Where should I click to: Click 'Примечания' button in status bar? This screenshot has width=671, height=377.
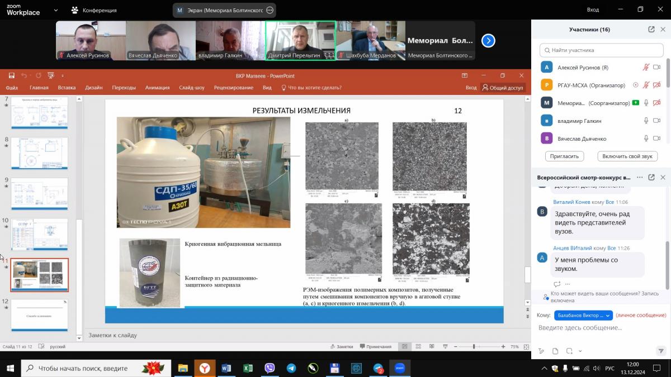376,347
